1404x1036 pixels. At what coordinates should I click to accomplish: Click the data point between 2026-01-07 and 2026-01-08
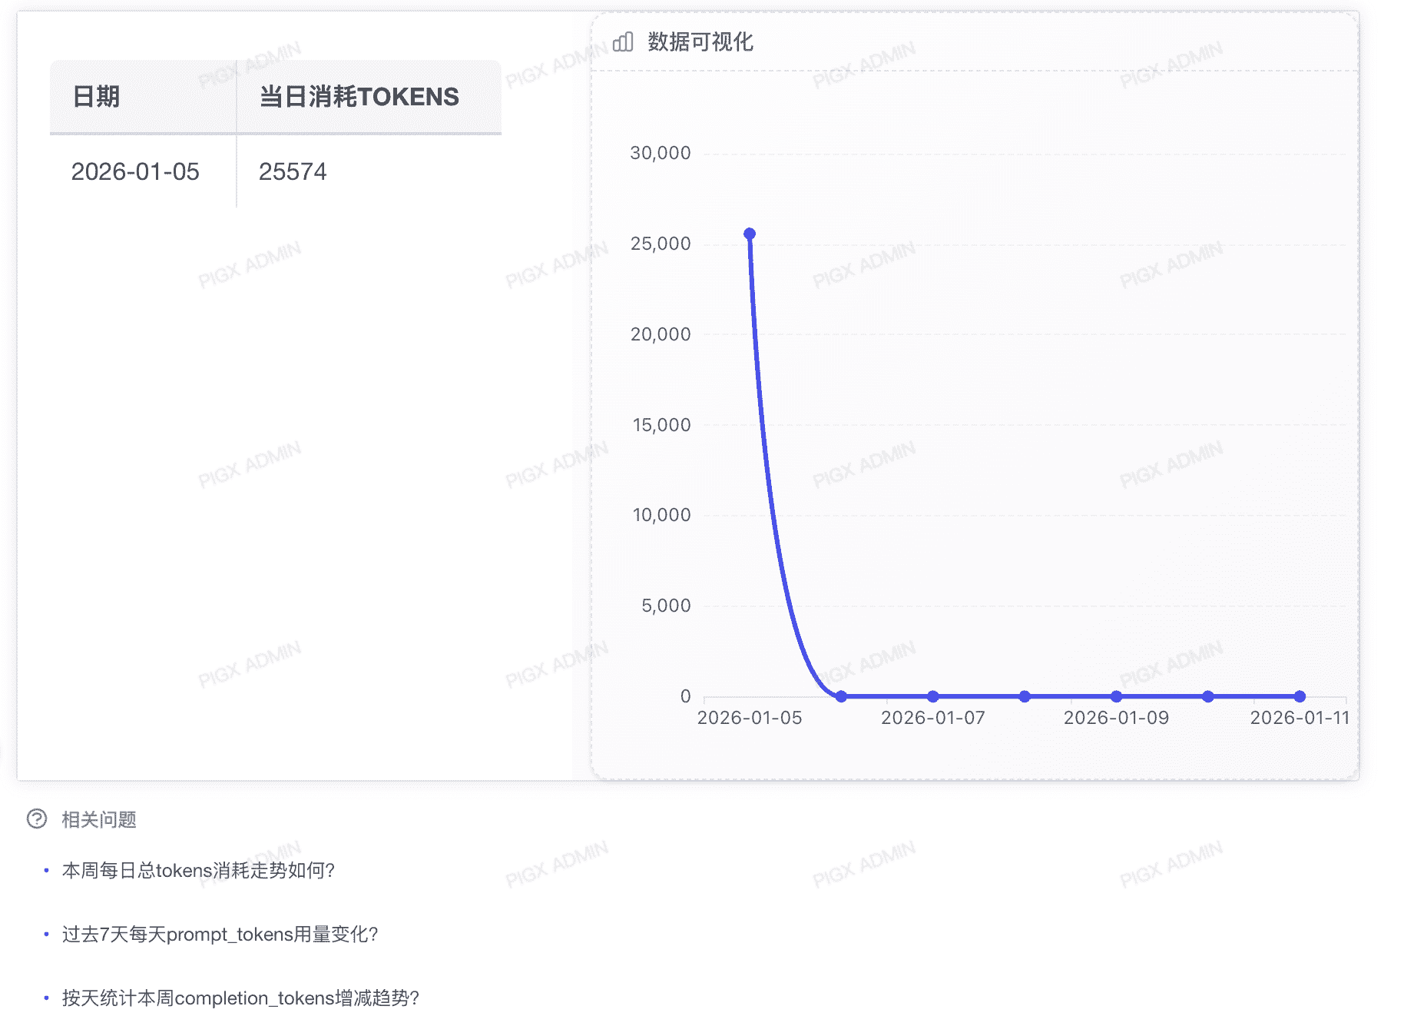tap(1024, 696)
